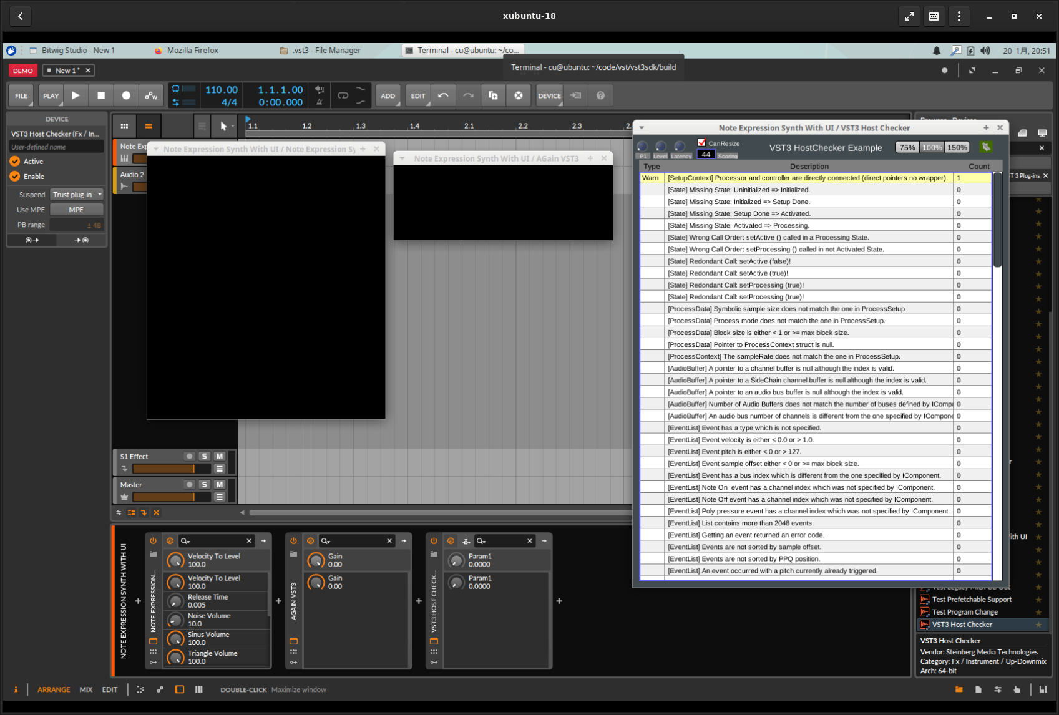Stop playback with the square stop button
Image resolution: width=1059 pixels, height=715 pixels.
(x=101, y=95)
